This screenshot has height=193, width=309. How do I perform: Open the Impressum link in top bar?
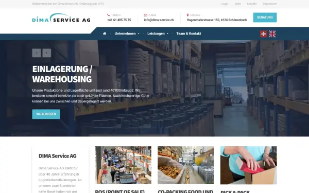pyautogui.click(x=269, y=4)
